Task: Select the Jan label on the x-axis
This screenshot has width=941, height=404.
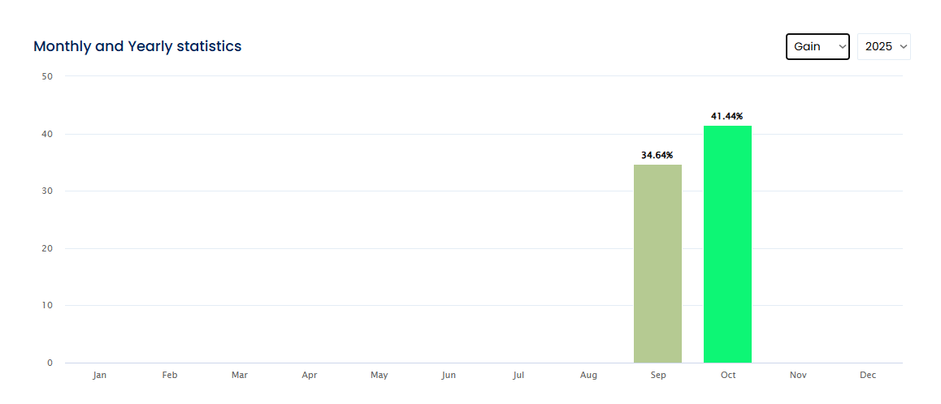Action: (100, 376)
